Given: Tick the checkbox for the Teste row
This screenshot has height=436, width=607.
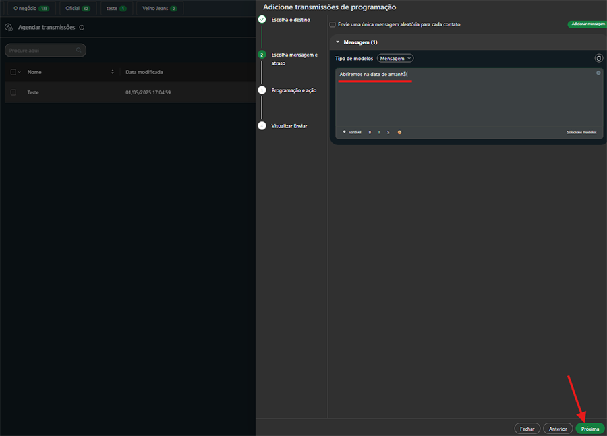Looking at the screenshot, I should (13, 92).
